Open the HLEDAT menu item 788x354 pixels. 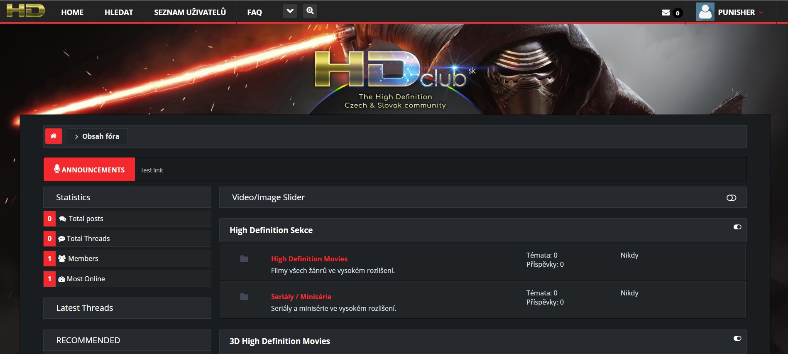(119, 12)
